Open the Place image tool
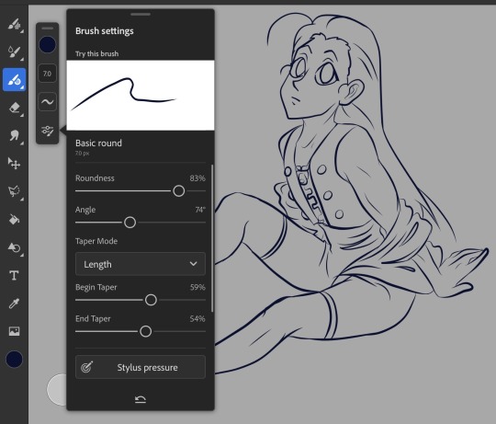The width and height of the screenshot is (496, 424). point(14,331)
